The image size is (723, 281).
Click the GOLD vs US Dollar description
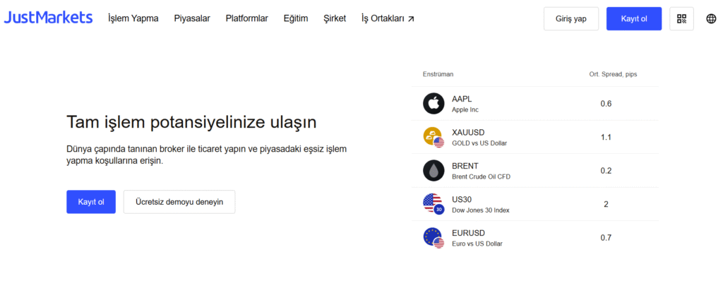coord(479,143)
